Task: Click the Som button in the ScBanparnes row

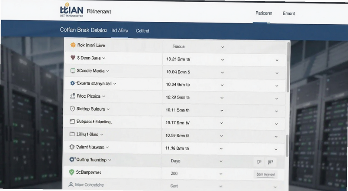Action: pos(265,175)
